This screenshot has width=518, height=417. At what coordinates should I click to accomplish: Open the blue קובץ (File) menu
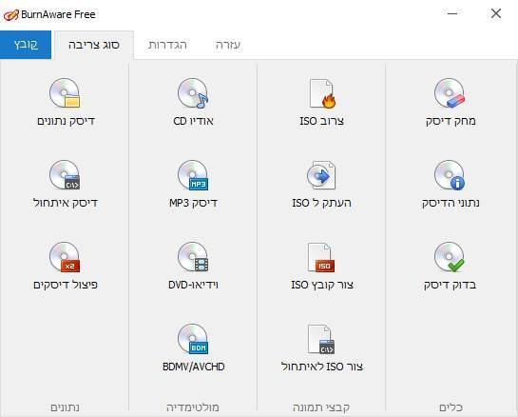(x=26, y=45)
